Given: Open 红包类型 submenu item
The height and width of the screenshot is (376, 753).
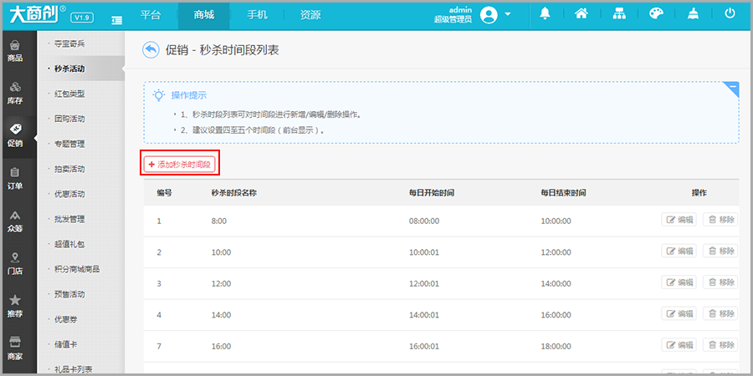Looking at the screenshot, I should tap(69, 94).
